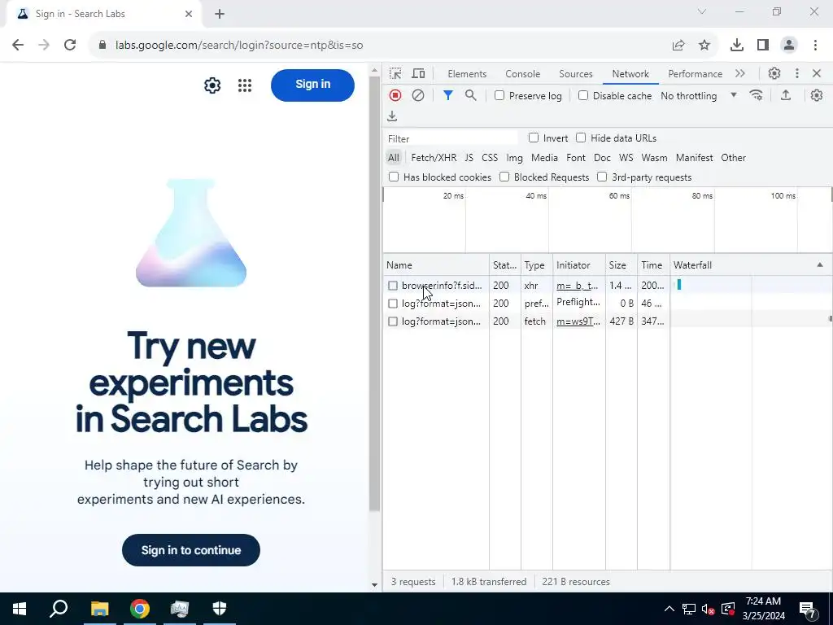Export HAR file with download icon
Viewport: 833px width, 625px height.
tap(392, 116)
